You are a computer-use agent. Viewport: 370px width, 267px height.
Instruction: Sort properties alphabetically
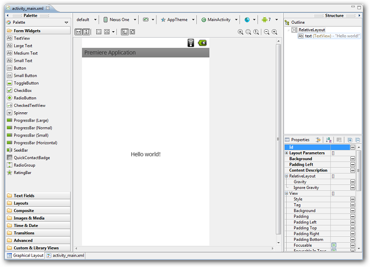tap(329, 140)
